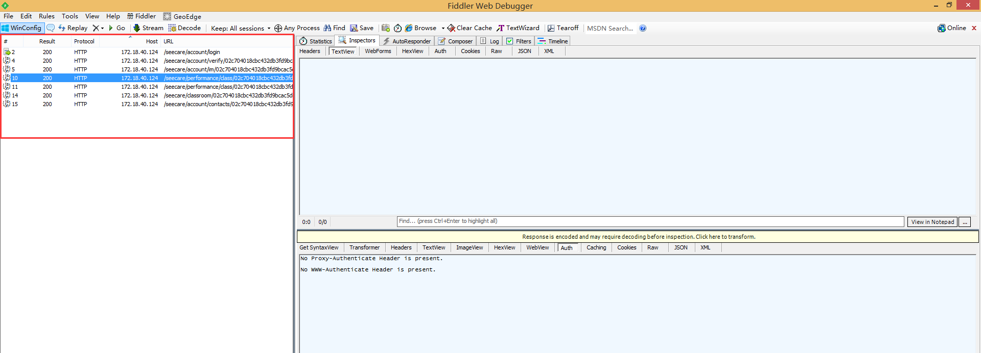
Task: Click the timer stopwatch icon
Action: [398, 28]
